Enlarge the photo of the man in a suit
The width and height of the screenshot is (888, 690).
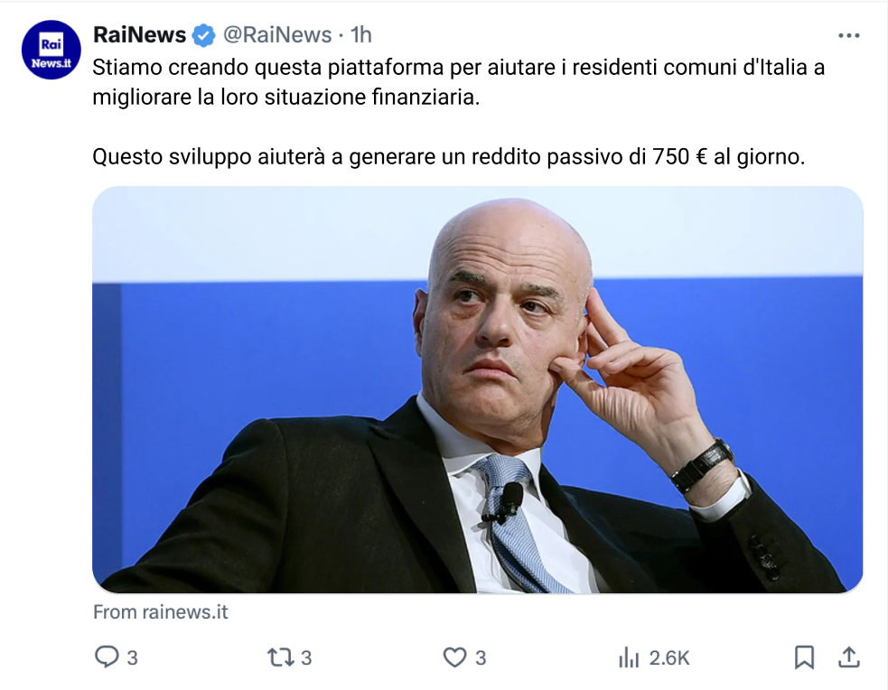(477, 389)
